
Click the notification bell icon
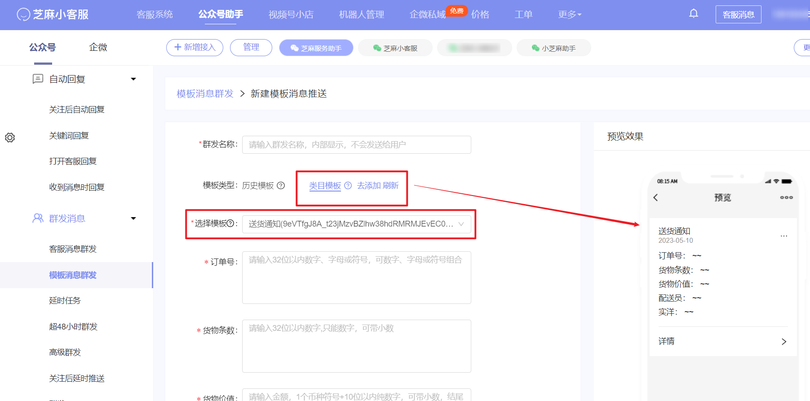click(694, 13)
